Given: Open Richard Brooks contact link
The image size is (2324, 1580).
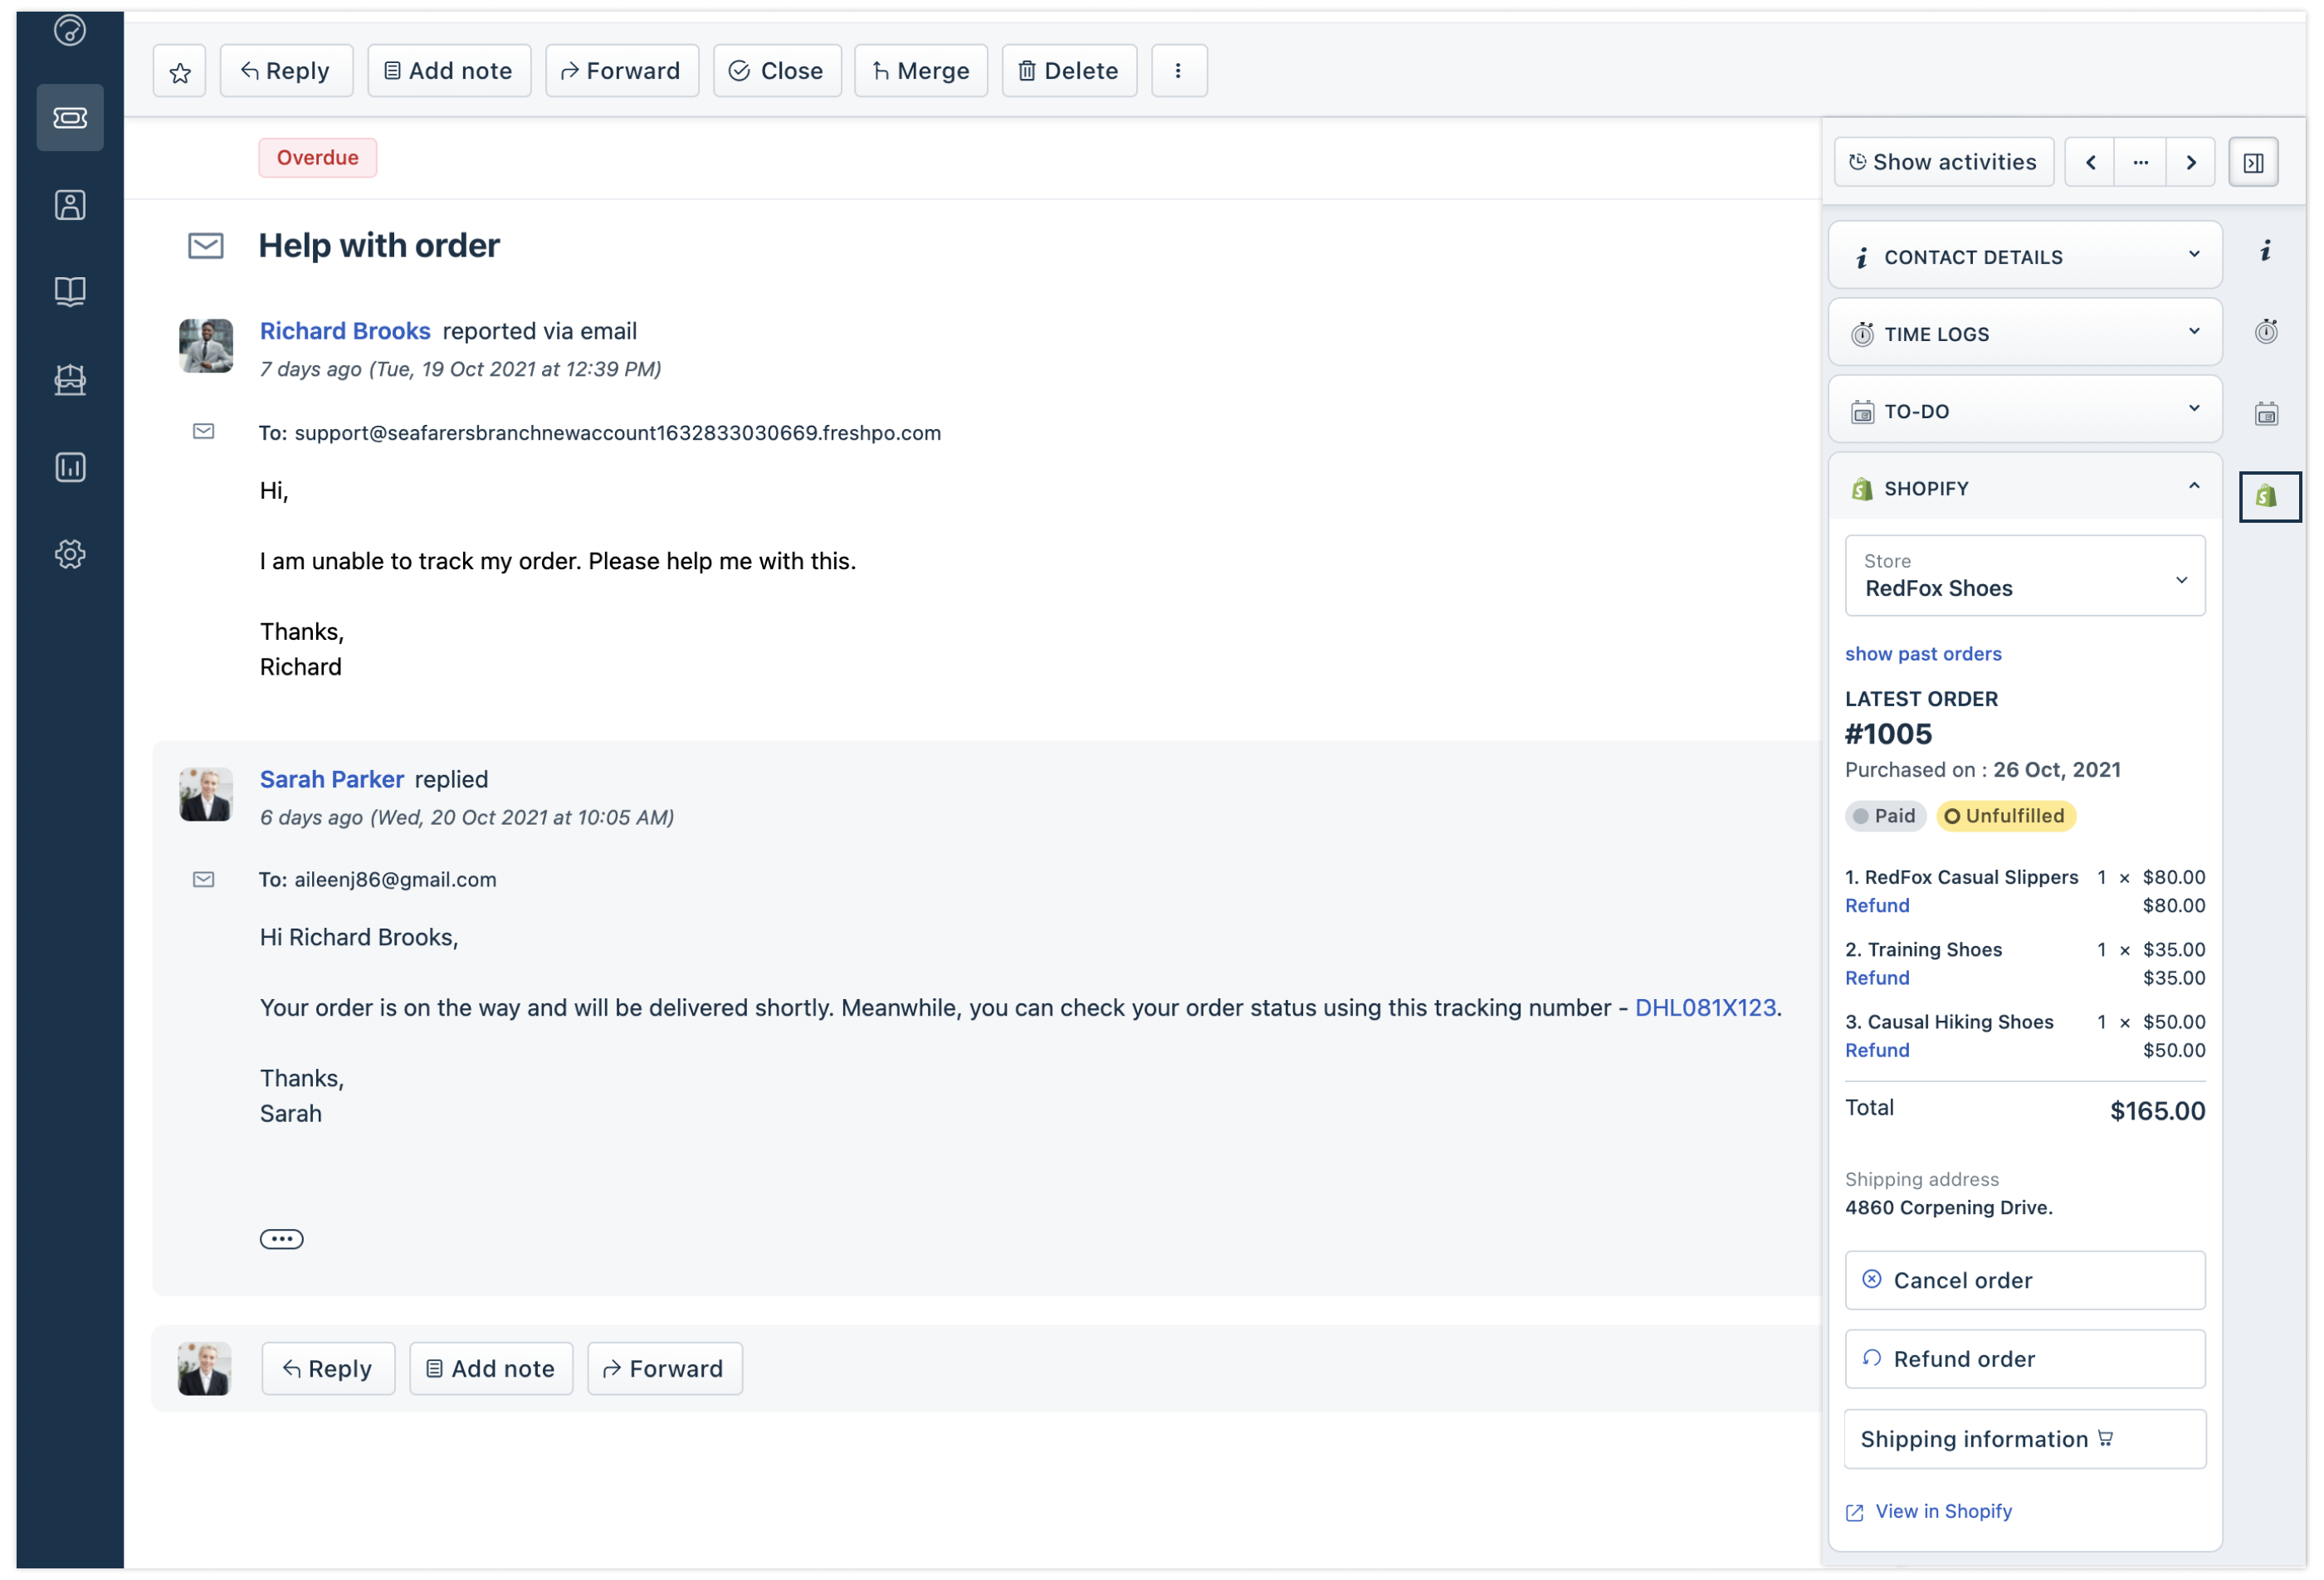Looking at the screenshot, I should (x=345, y=331).
